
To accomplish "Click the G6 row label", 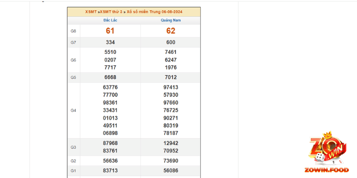I will click(74, 60).
